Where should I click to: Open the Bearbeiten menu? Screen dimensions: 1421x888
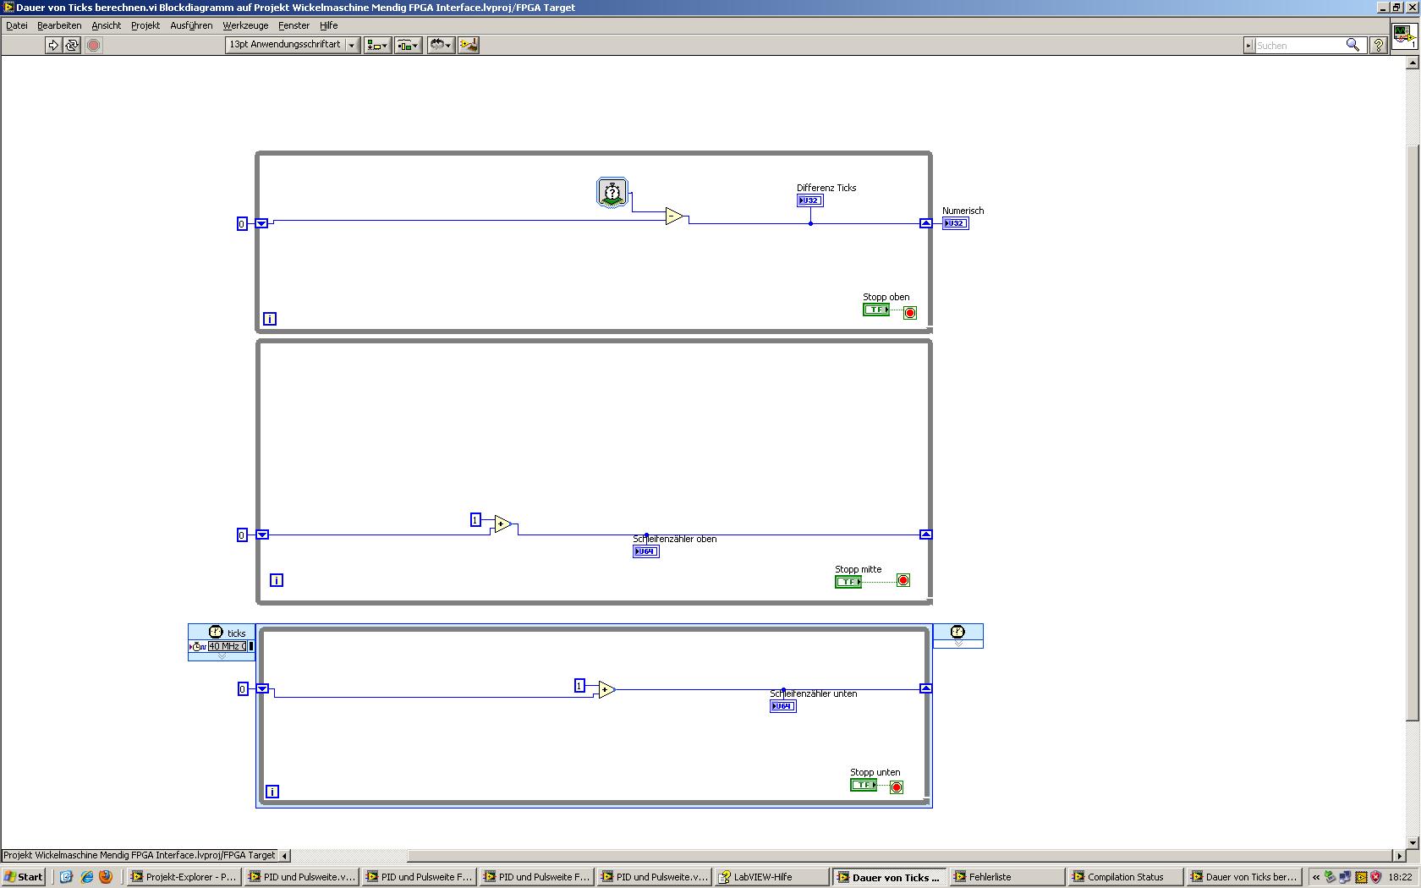coord(59,25)
